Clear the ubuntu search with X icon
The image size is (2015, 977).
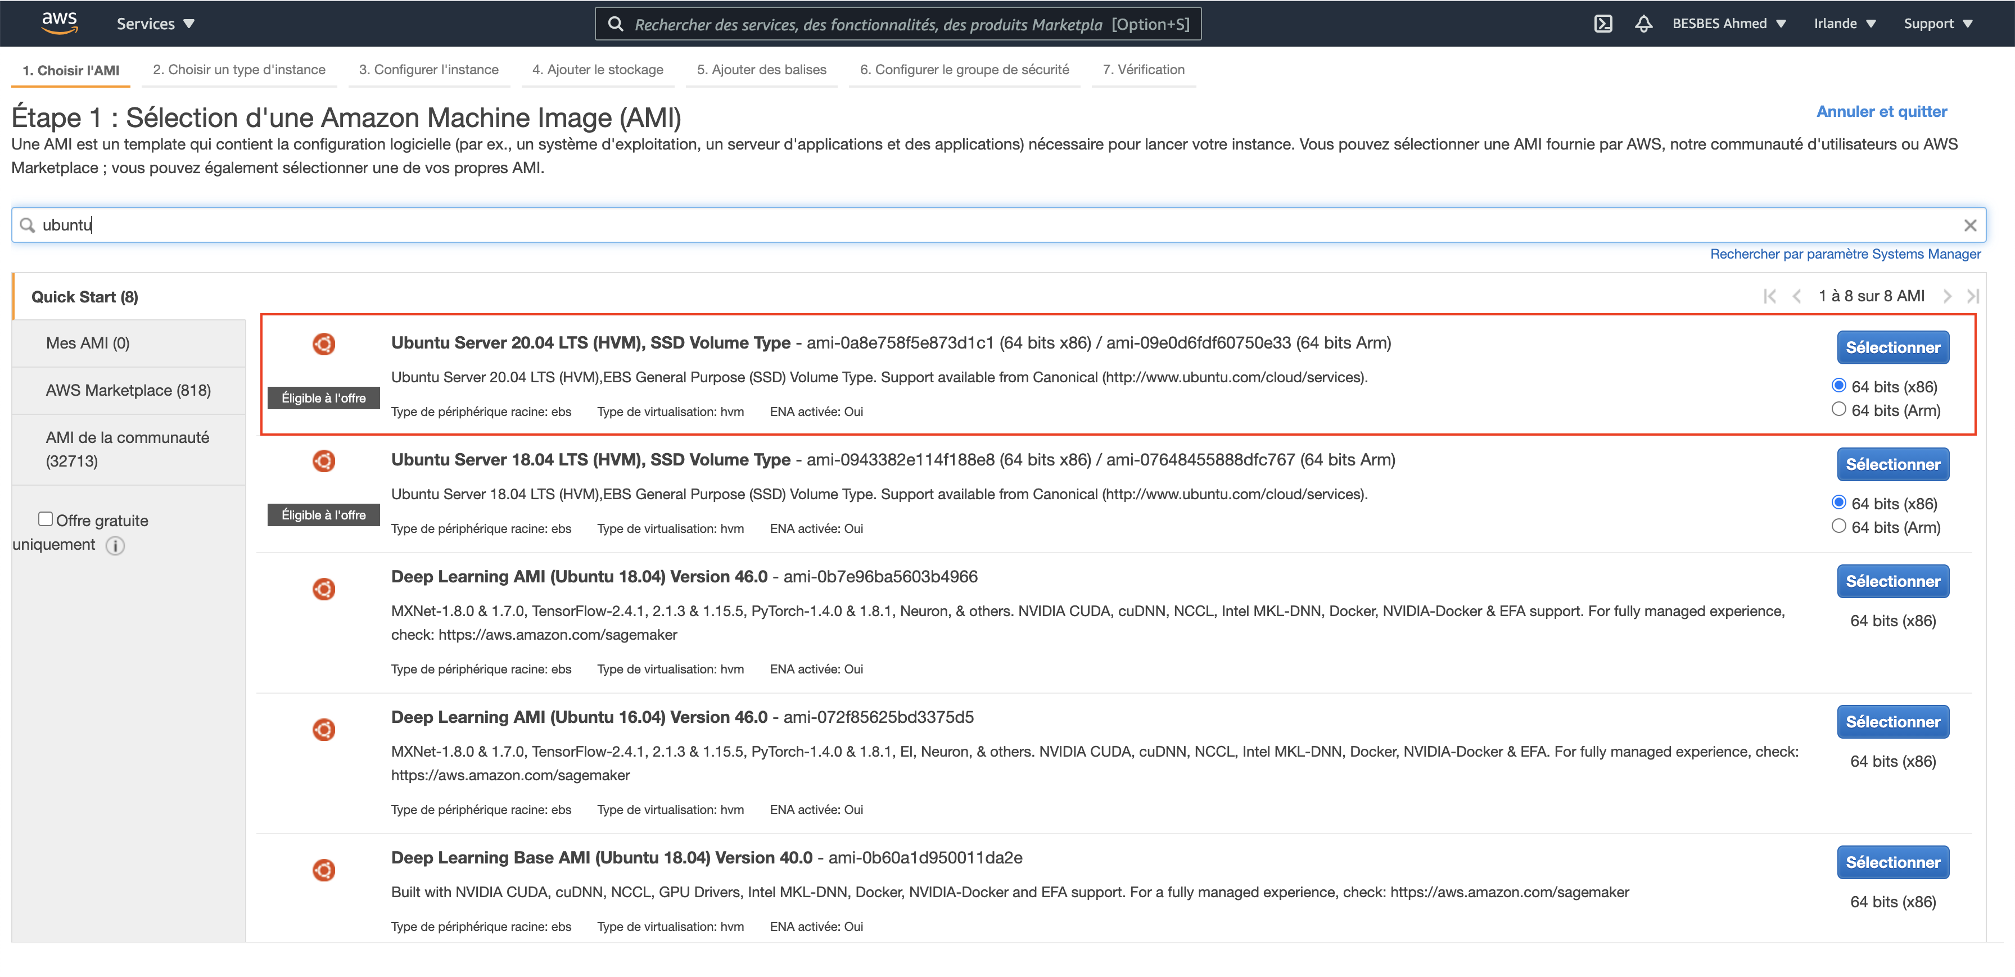(x=1969, y=225)
